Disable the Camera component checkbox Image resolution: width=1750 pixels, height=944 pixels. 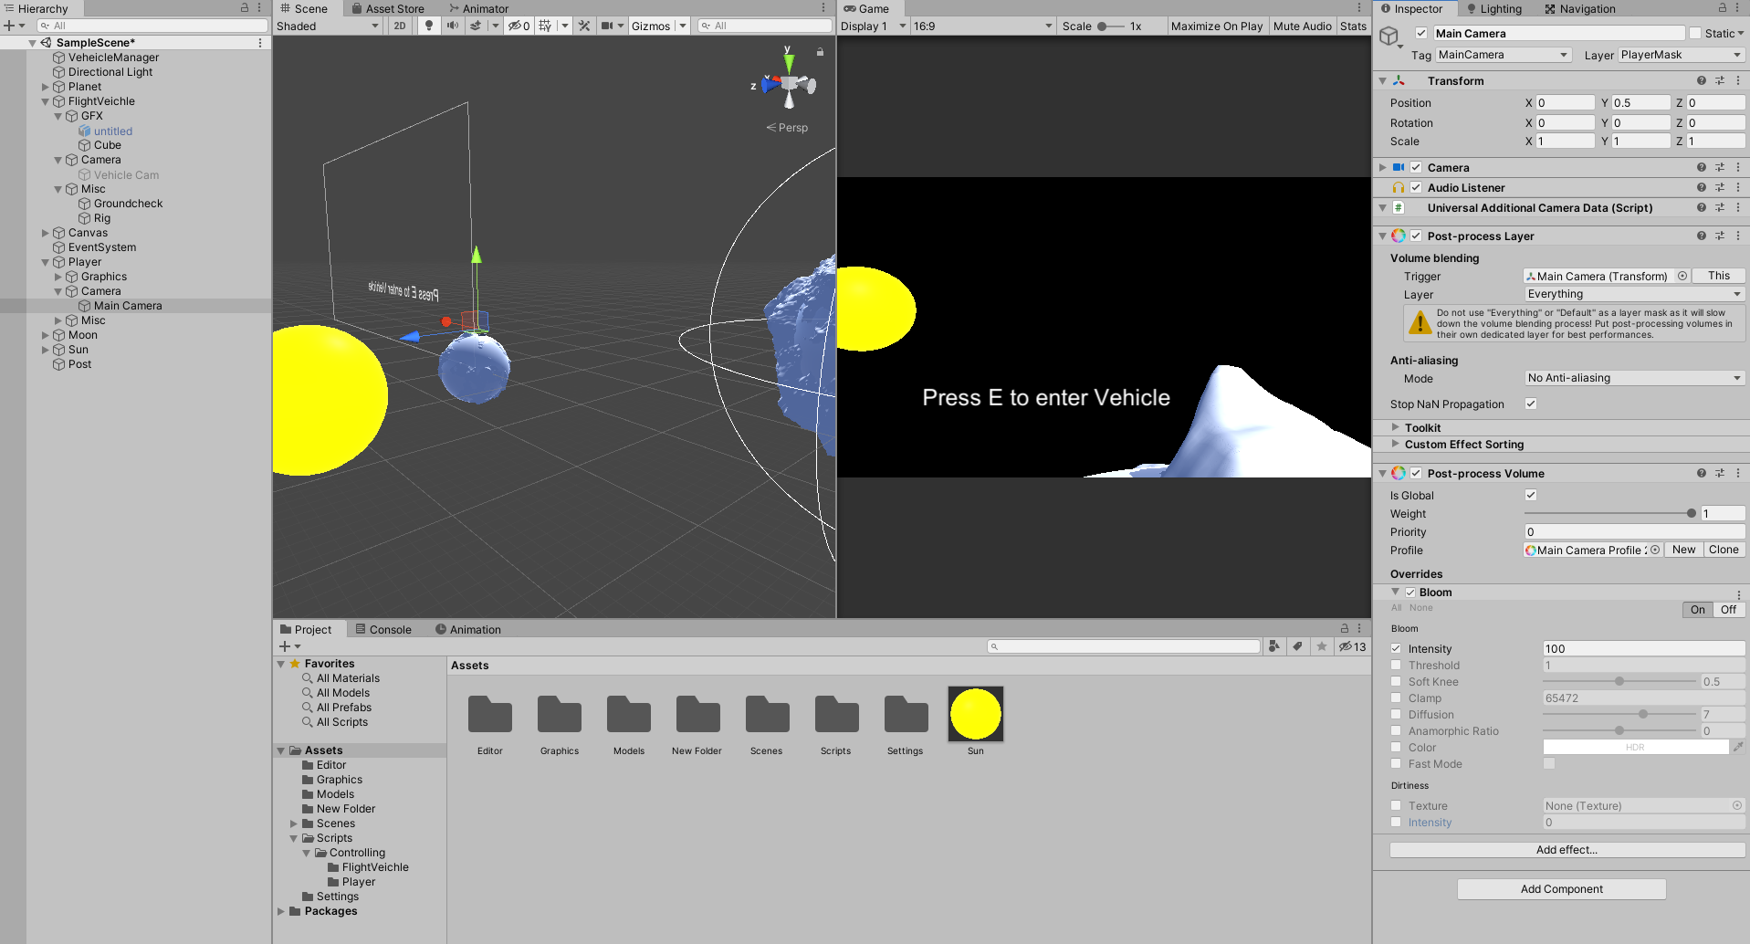(1416, 167)
